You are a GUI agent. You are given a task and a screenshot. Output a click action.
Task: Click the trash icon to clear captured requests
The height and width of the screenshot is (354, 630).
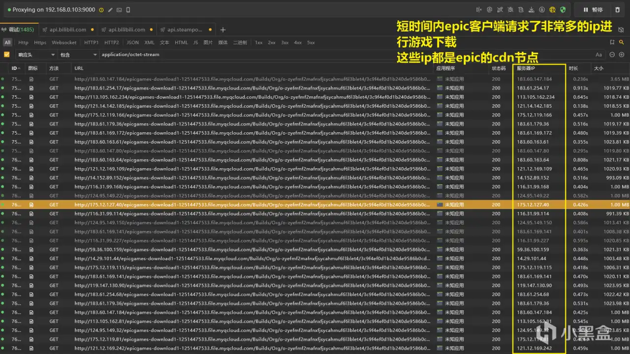(618, 10)
